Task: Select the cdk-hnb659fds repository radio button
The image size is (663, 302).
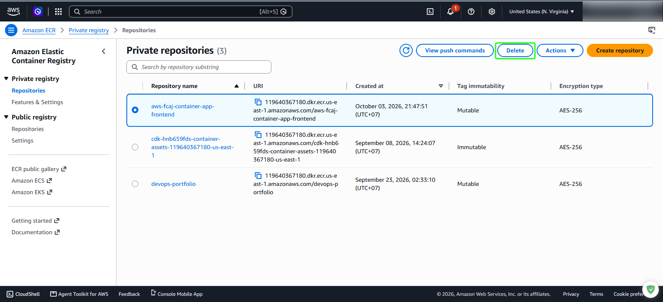Action: (x=135, y=147)
